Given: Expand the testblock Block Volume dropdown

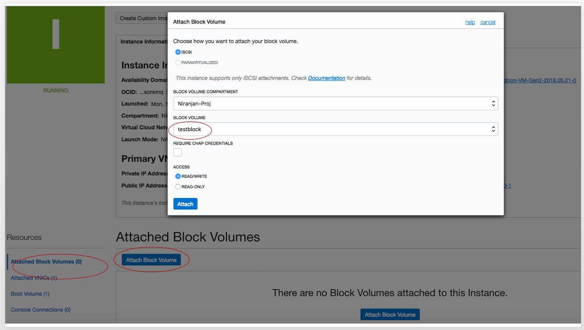Looking at the screenshot, I should [335, 129].
